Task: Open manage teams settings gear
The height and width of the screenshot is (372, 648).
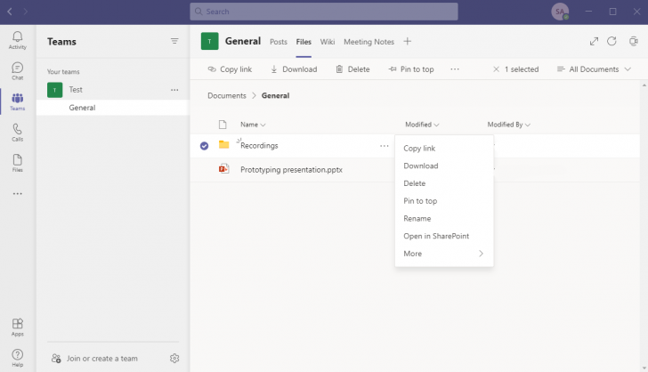Action: click(174, 358)
